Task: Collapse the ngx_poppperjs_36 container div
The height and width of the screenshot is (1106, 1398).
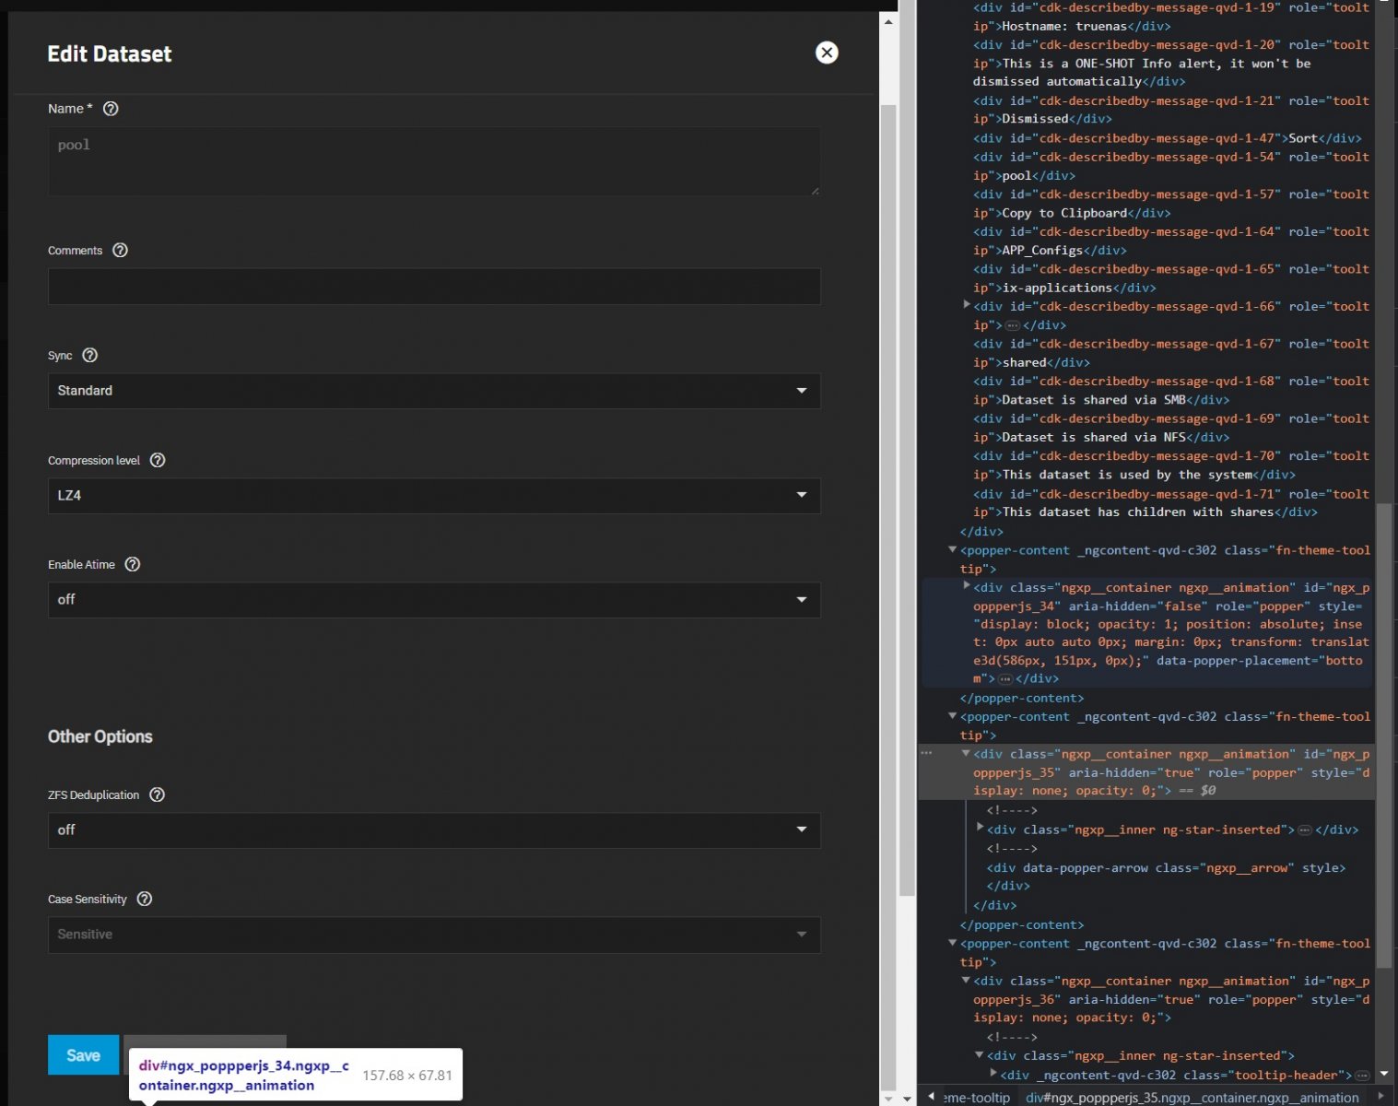Action: point(967,980)
